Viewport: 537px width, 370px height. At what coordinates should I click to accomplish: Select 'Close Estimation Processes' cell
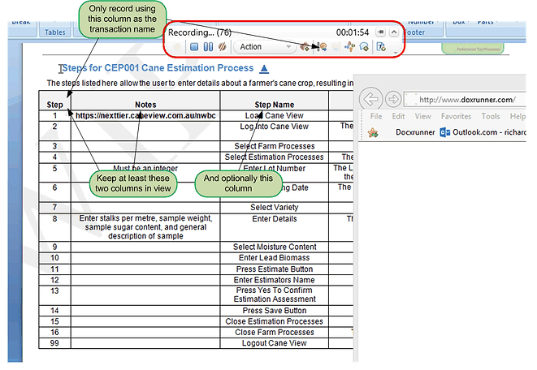(x=275, y=321)
